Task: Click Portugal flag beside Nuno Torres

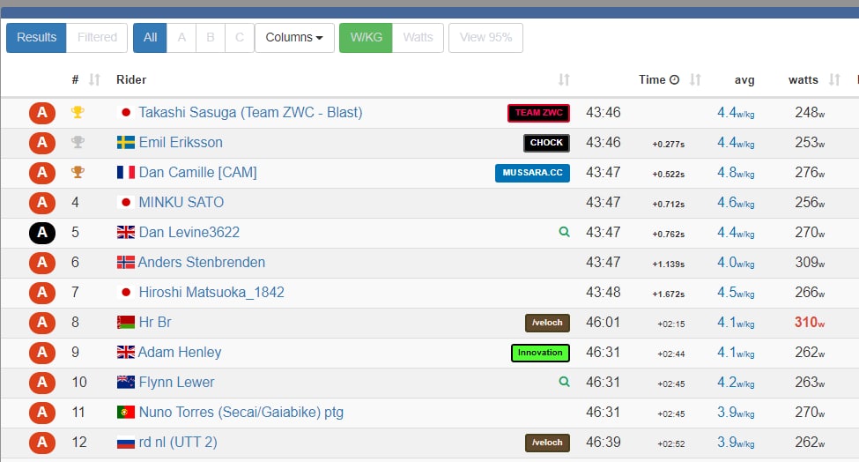Action: click(x=125, y=412)
